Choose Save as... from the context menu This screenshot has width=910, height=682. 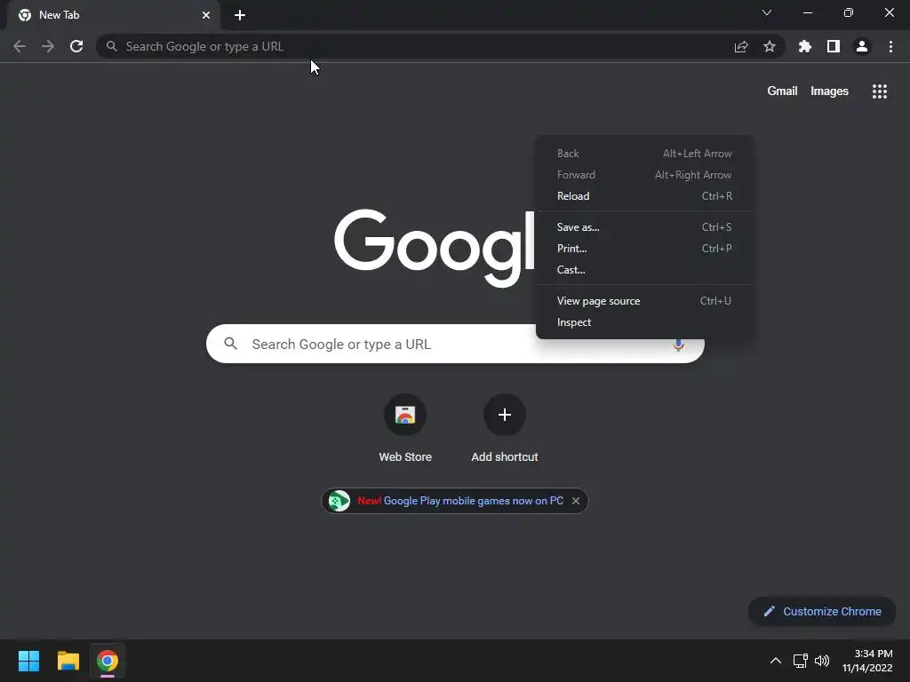click(644, 227)
